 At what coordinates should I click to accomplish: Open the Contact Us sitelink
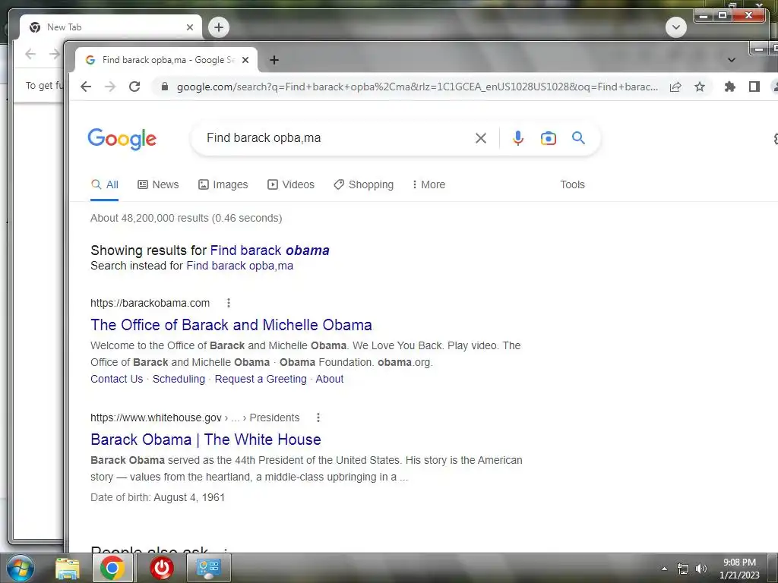click(116, 380)
